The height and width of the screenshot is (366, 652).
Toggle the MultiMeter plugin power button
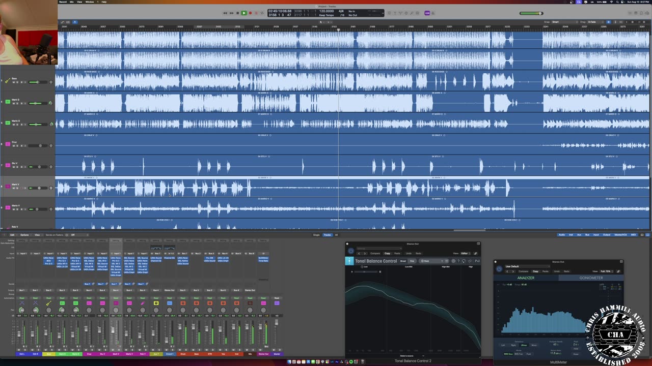pyautogui.click(x=499, y=268)
